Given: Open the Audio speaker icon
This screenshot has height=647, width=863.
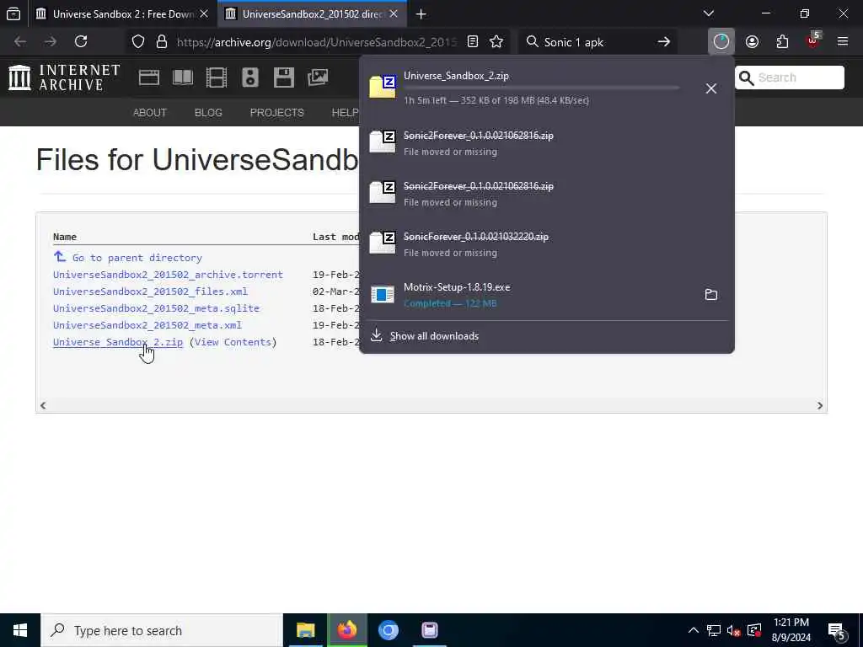Looking at the screenshot, I should [249, 78].
